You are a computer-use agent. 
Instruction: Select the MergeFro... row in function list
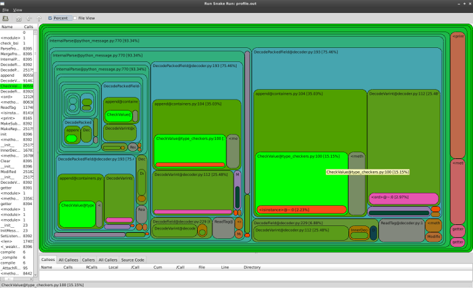click(17, 54)
